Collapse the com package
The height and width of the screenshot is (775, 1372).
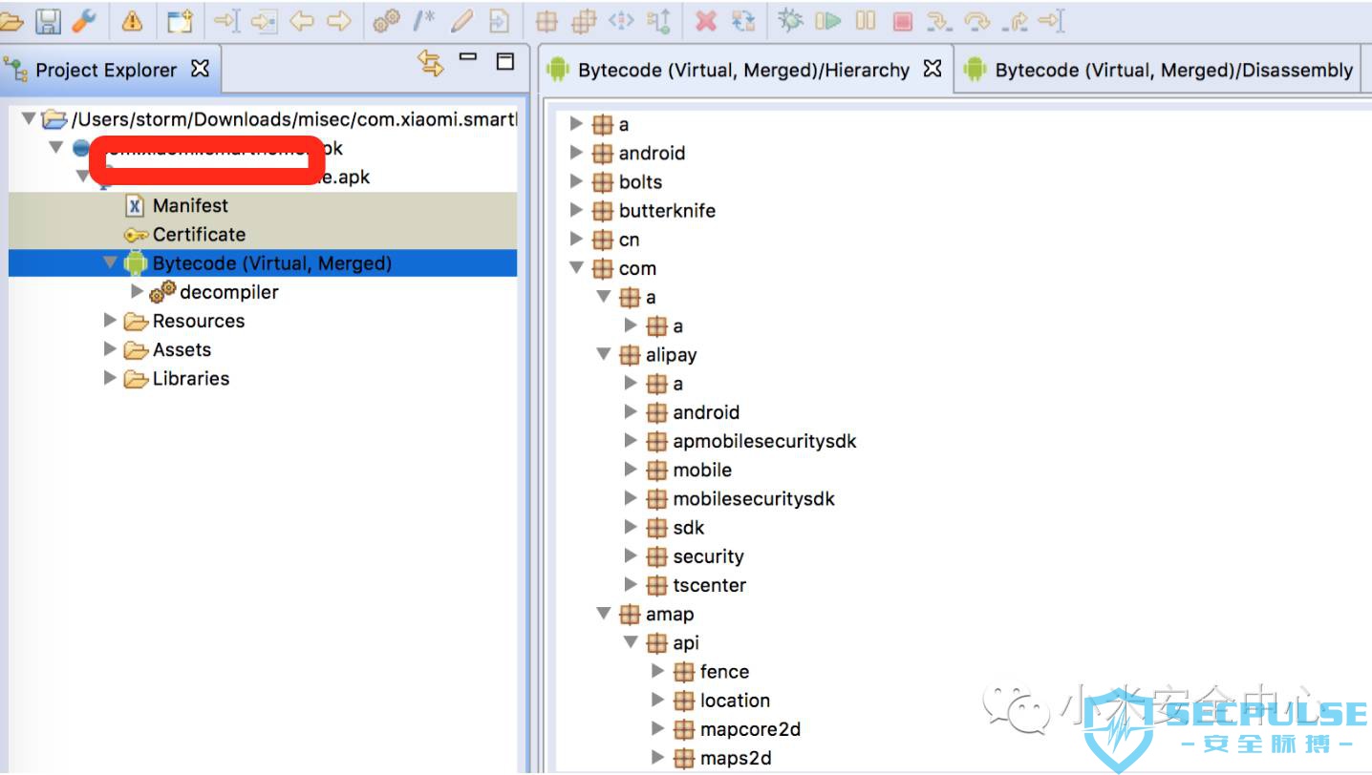point(577,268)
